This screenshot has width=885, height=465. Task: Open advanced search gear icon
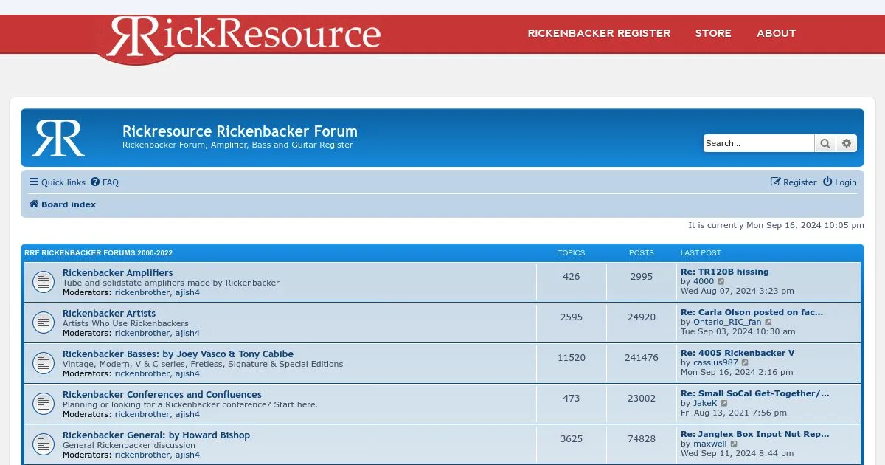[847, 143]
